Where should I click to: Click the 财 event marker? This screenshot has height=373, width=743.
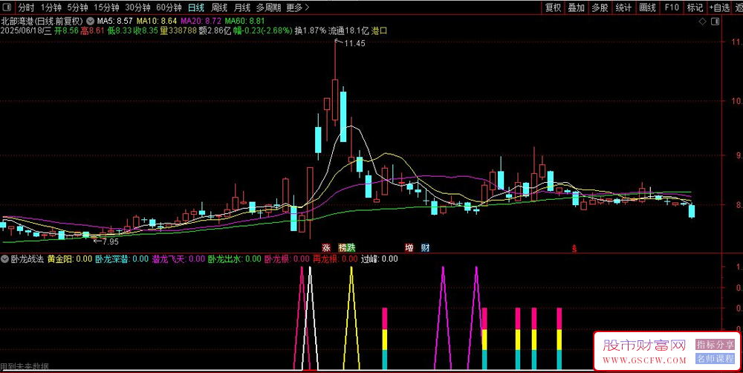pos(425,247)
